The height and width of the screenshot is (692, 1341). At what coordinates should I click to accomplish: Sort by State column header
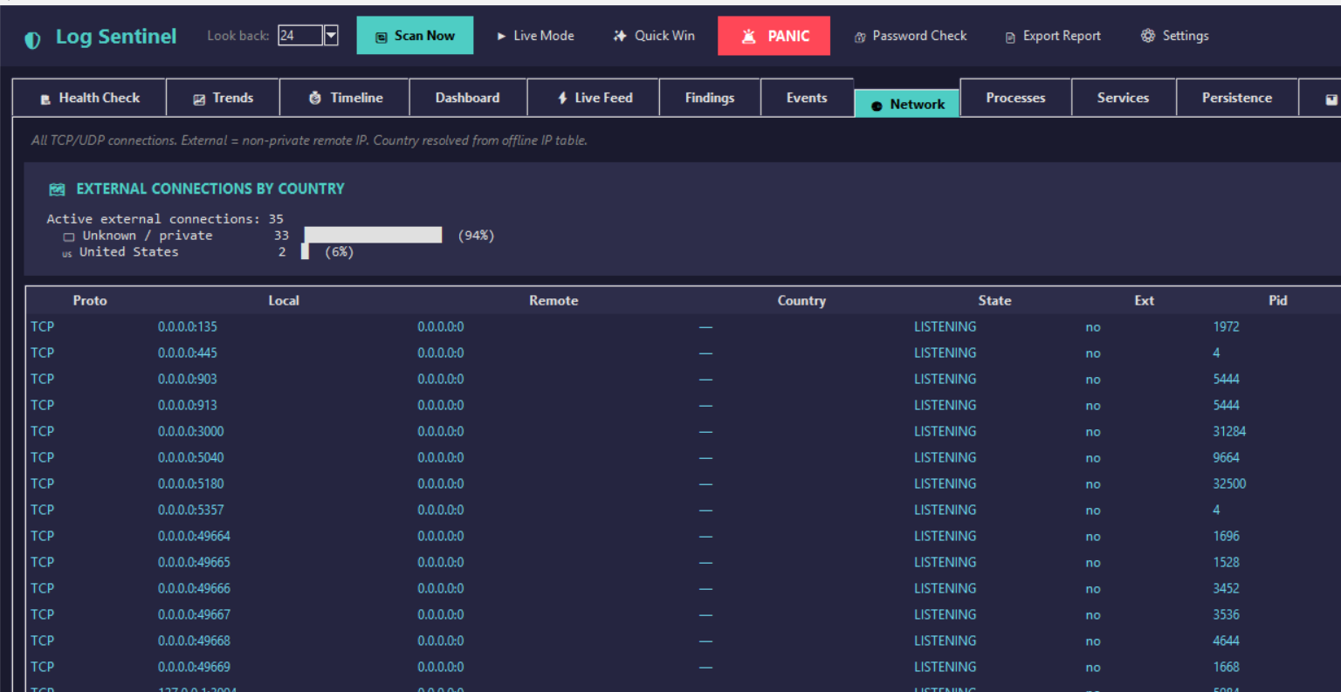click(994, 300)
